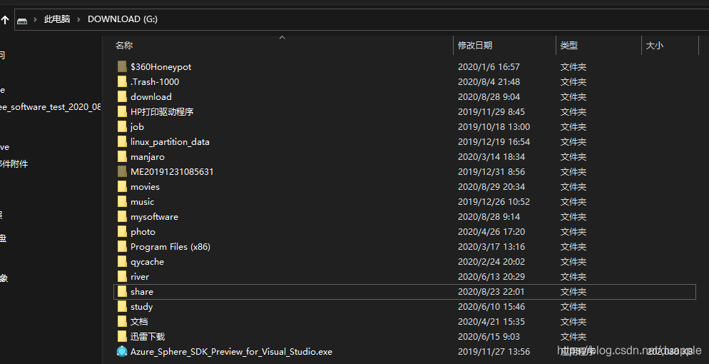This screenshot has width=709, height=364.
Task: Select the .Trash-1000 folder name
Action: [155, 82]
